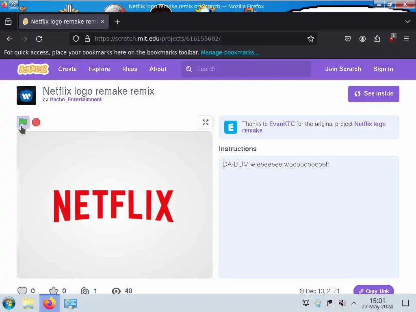Screen dimensions: 416x312
Task: Open the Sign in link
Action: (383, 69)
